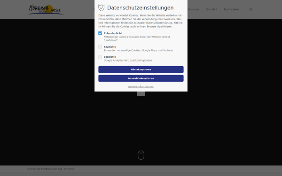Open the Formulare menu item
The height and width of the screenshot is (176, 282).
[231, 9]
